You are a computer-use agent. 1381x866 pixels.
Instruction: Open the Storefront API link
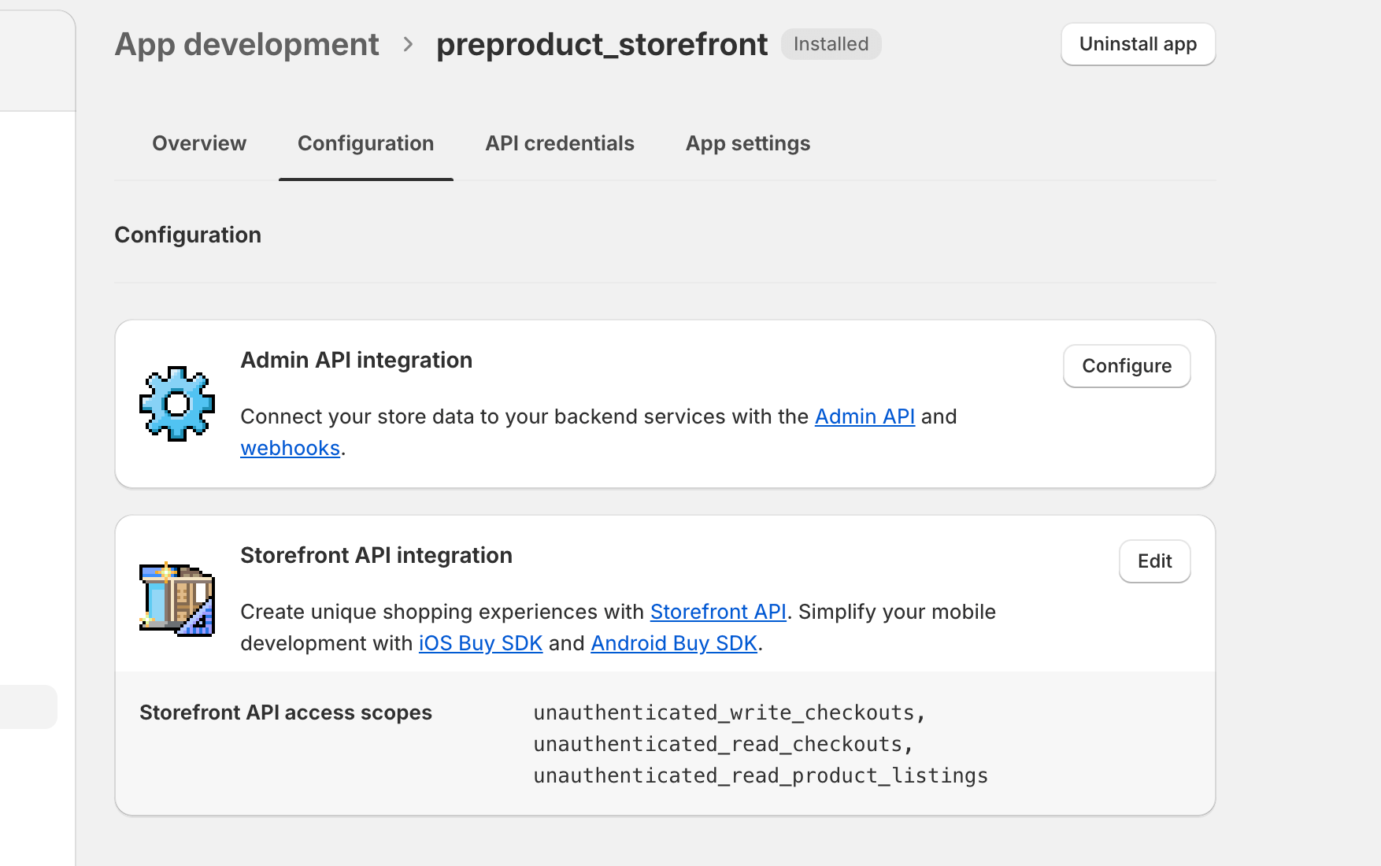pyautogui.click(x=717, y=612)
